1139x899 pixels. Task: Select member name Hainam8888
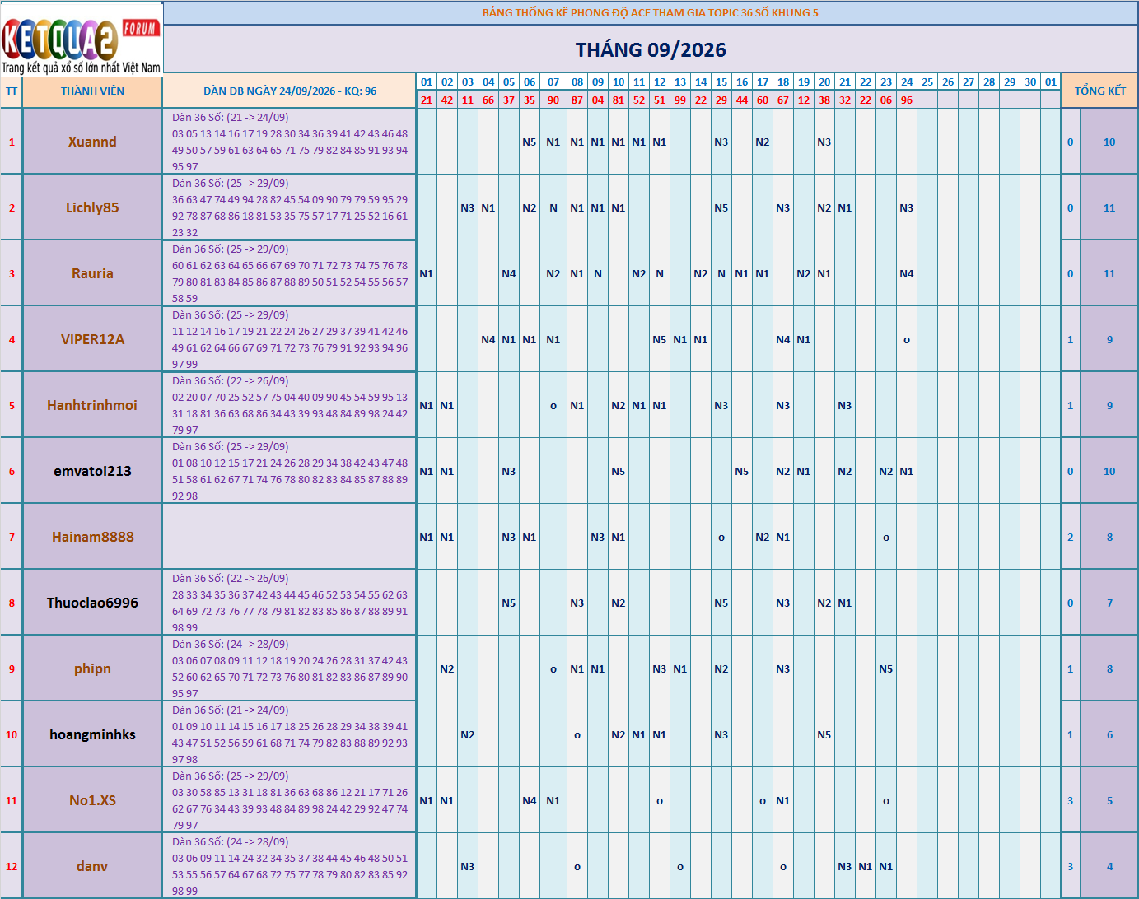pos(92,537)
